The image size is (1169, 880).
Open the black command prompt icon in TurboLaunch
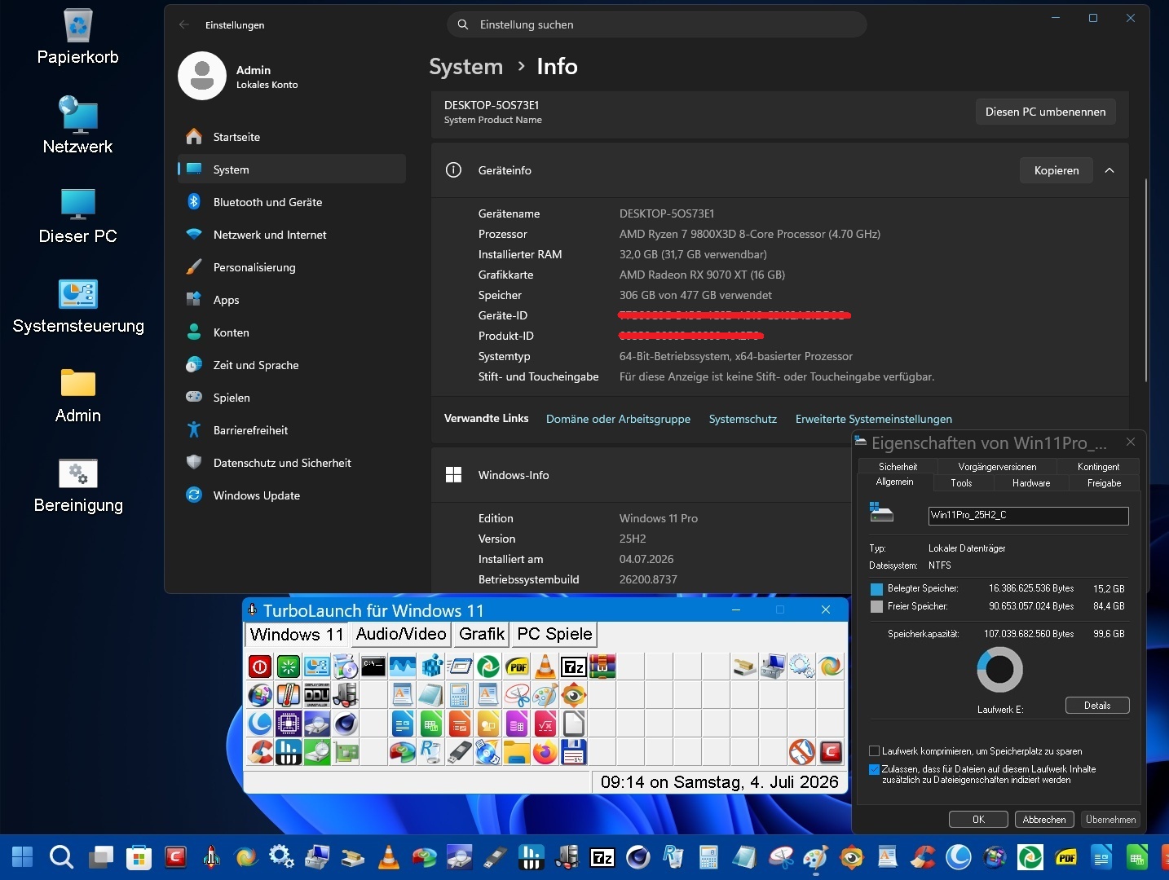tap(373, 667)
